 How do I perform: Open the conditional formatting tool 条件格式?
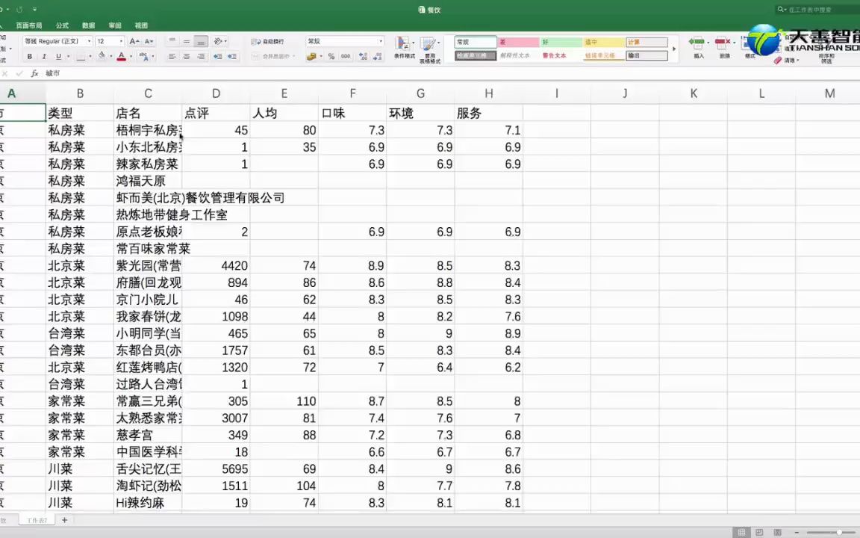click(402, 48)
